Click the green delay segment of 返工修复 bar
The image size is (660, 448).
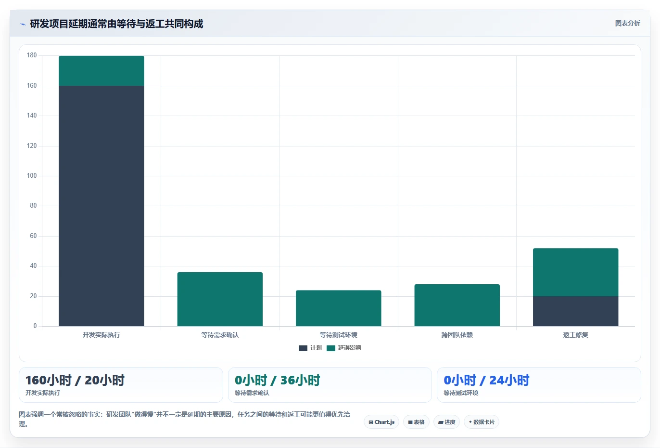pos(576,272)
